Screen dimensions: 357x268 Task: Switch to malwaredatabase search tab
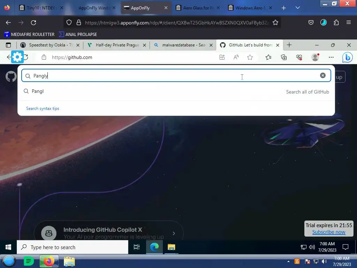(x=183, y=45)
